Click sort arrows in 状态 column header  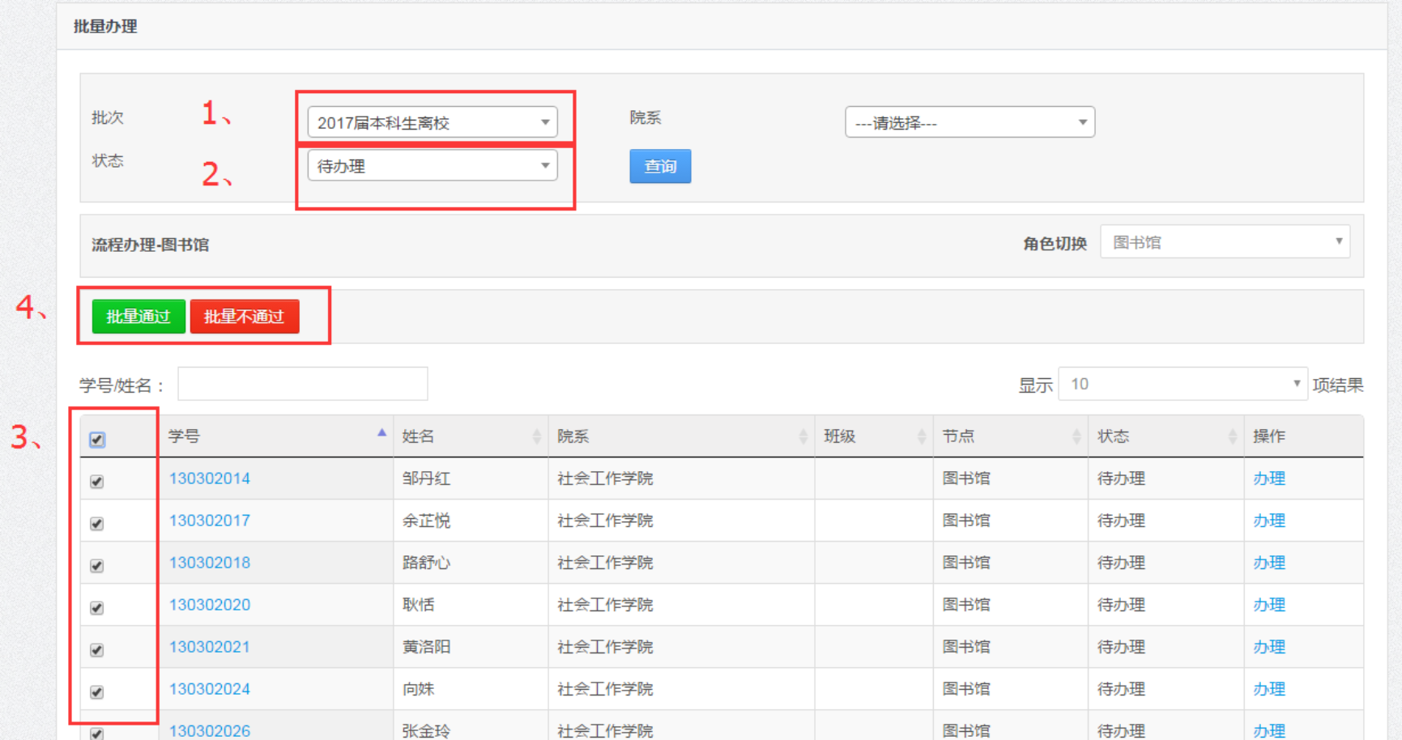coord(1232,437)
